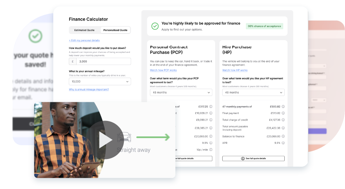
Task: Click the Straight away text on the video
Action: [x=133, y=150]
